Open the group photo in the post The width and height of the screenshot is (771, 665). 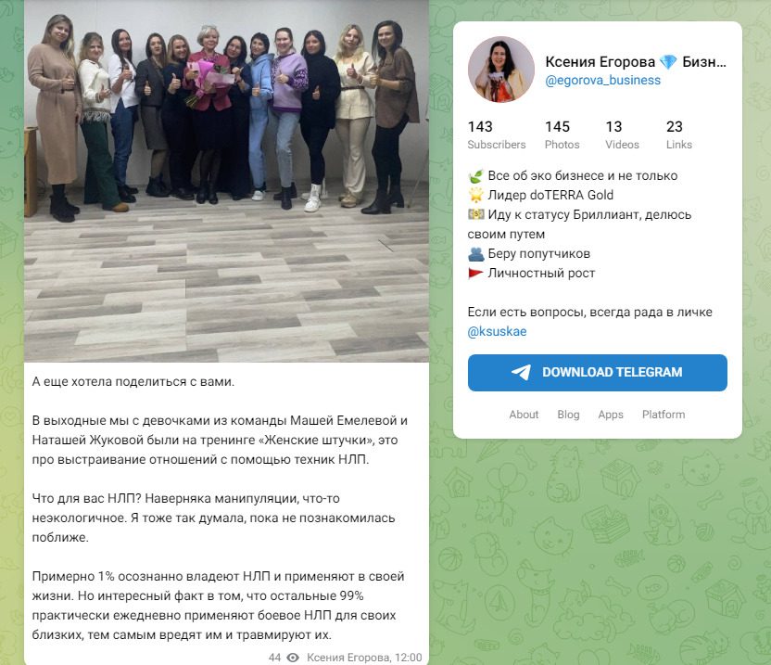pos(227,181)
